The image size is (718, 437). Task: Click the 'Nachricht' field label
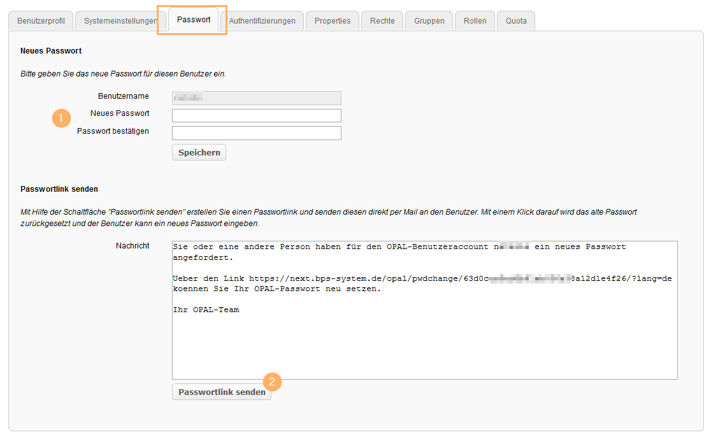(133, 246)
